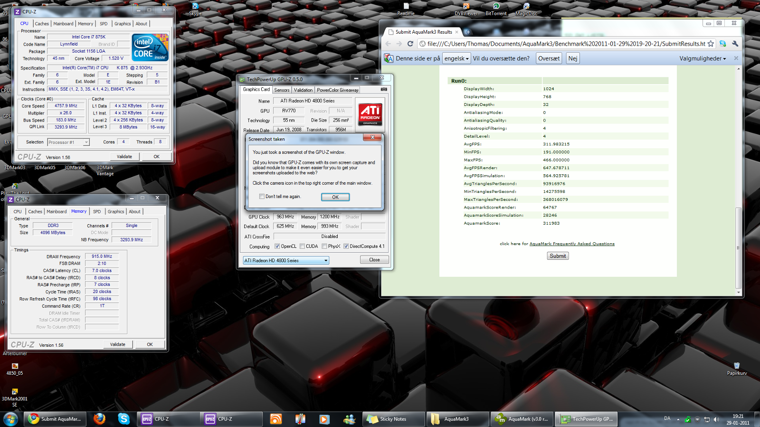The height and width of the screenshot is (427, 760).
Task: Open the Readme desktop icon
Action: pos(406,9)
